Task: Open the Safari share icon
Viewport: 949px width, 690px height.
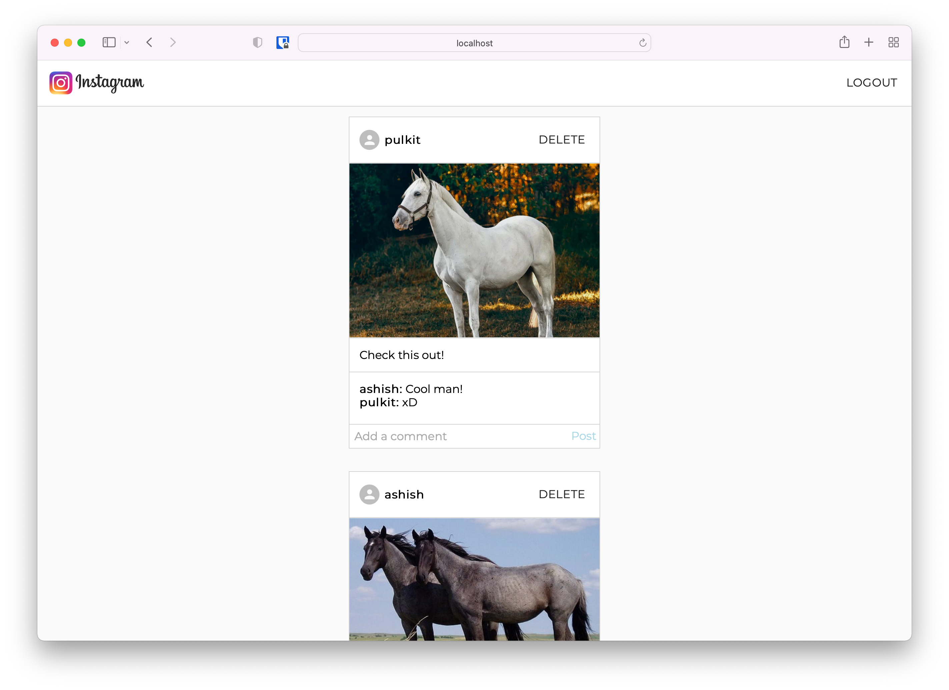Action: 844,42
